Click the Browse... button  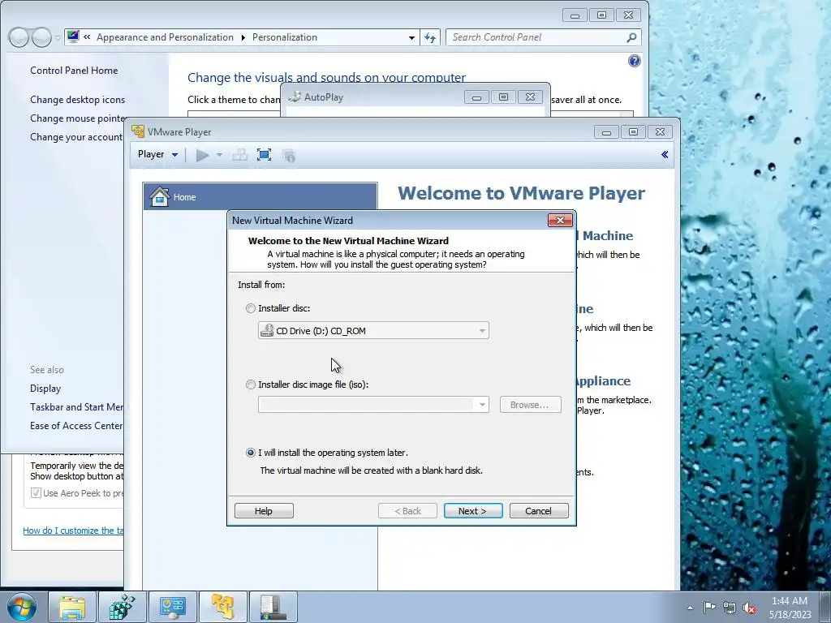(x=530, y=405)
